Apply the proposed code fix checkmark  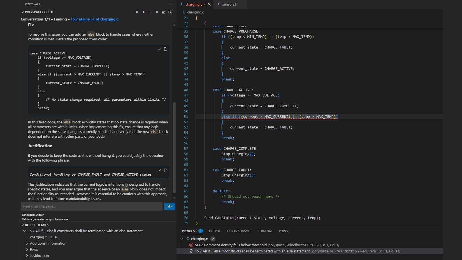click(x=159, y=49)
